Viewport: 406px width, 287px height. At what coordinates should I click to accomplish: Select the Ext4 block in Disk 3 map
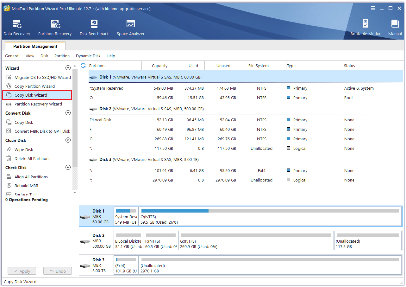126,265
